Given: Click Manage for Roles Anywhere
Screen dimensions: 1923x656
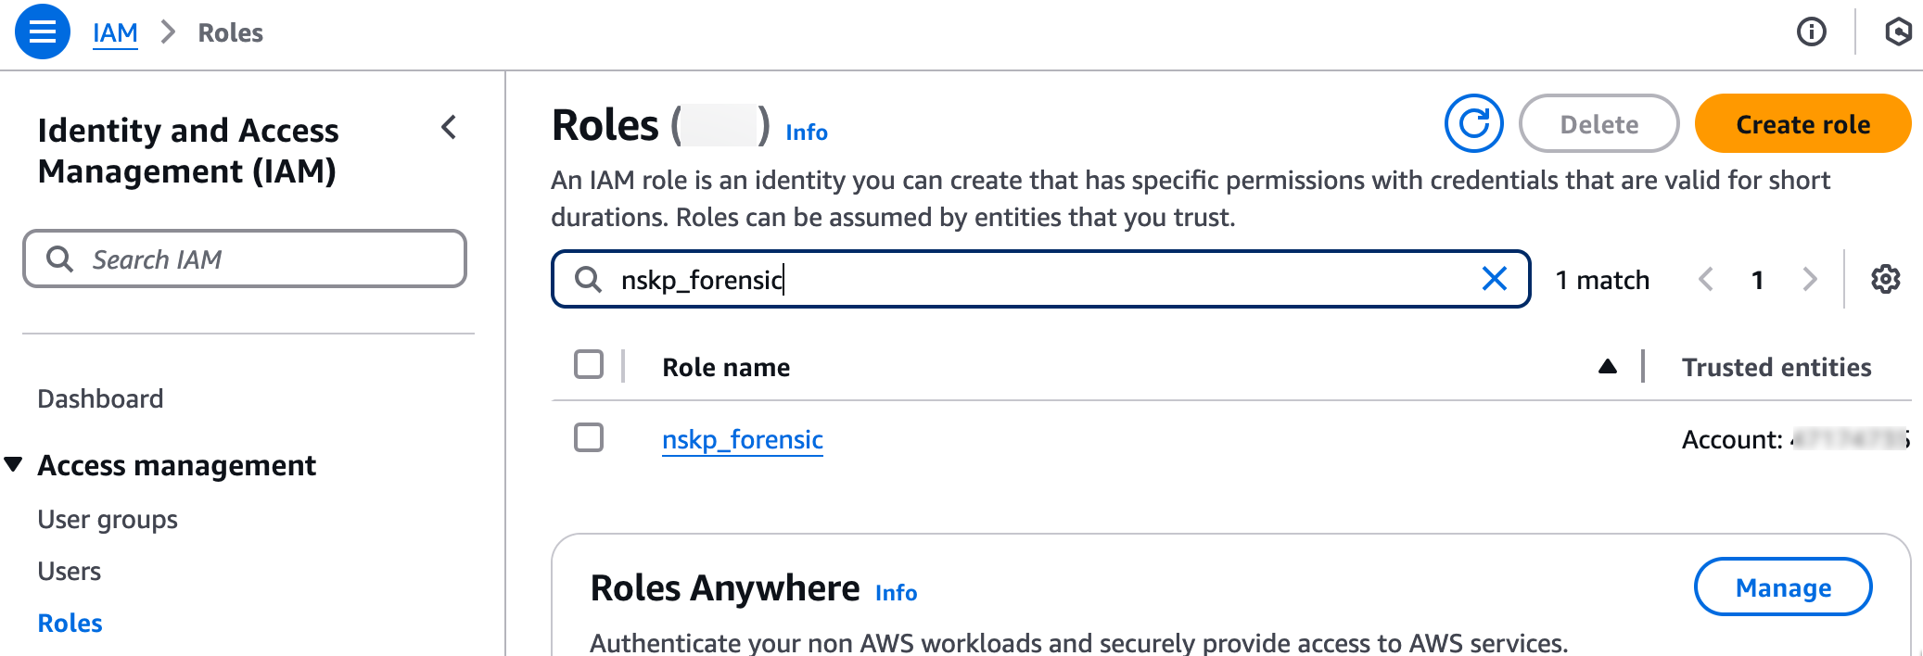Looking at the screenshot, I should 1783,587.
